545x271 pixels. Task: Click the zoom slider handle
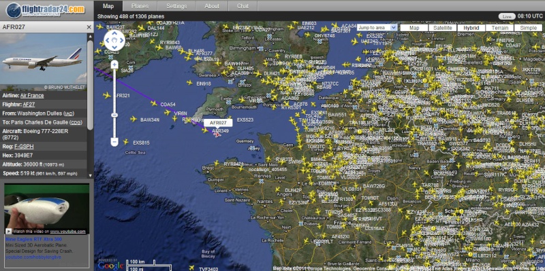114,115
